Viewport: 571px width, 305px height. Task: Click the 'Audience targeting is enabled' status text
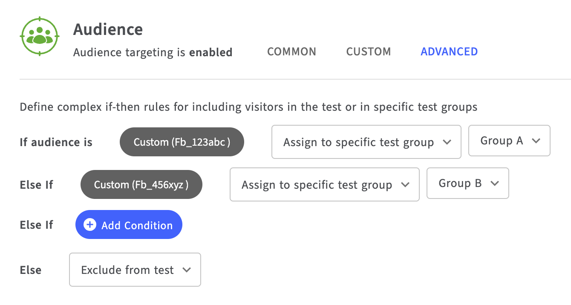pos(153,53)
